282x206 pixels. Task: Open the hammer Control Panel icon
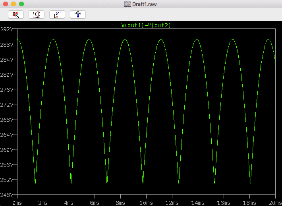[x=78, y=14]
